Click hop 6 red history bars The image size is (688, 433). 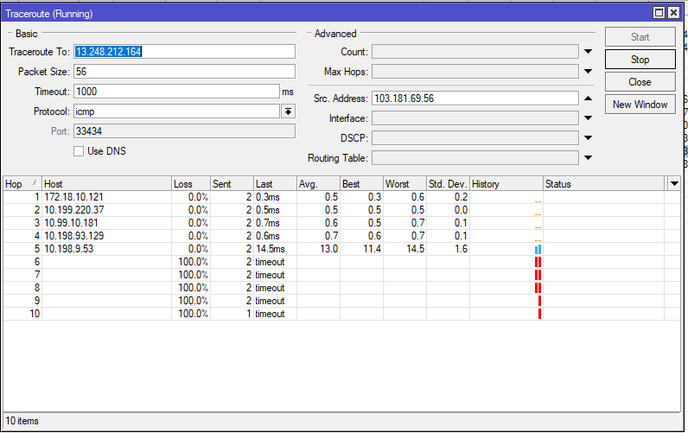538,262
